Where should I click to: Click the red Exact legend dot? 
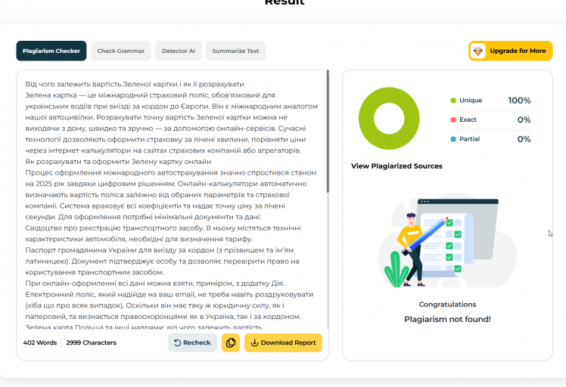coord(453,119)
